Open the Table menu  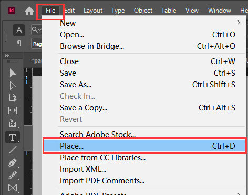(x=169, y=11)
